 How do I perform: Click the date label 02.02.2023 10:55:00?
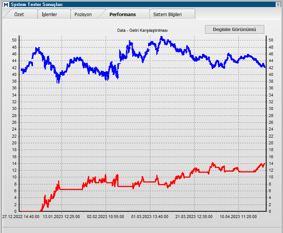click(x=105, y=217)
